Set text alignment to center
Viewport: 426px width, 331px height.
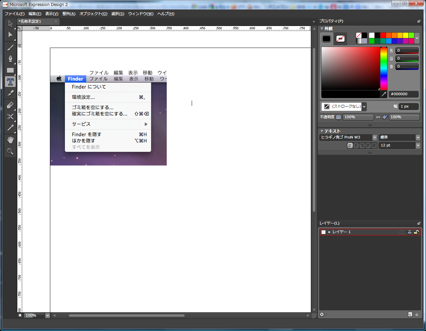click(x=356, y=146)
